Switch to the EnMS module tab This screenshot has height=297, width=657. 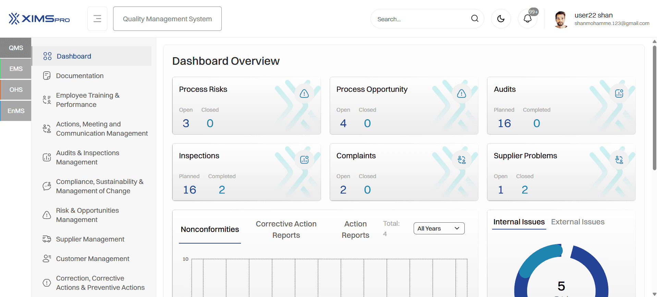pos(16,111)
